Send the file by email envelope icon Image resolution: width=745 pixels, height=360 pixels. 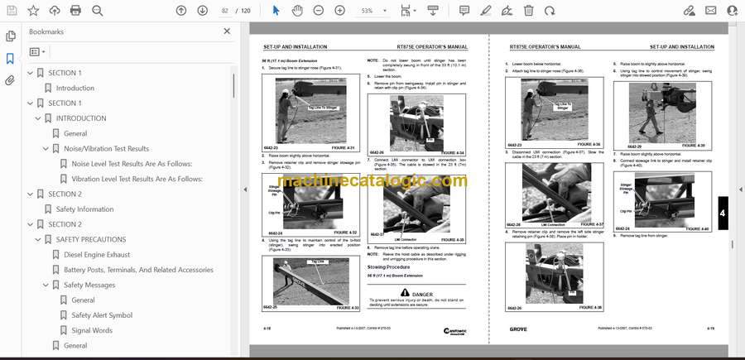711,11
